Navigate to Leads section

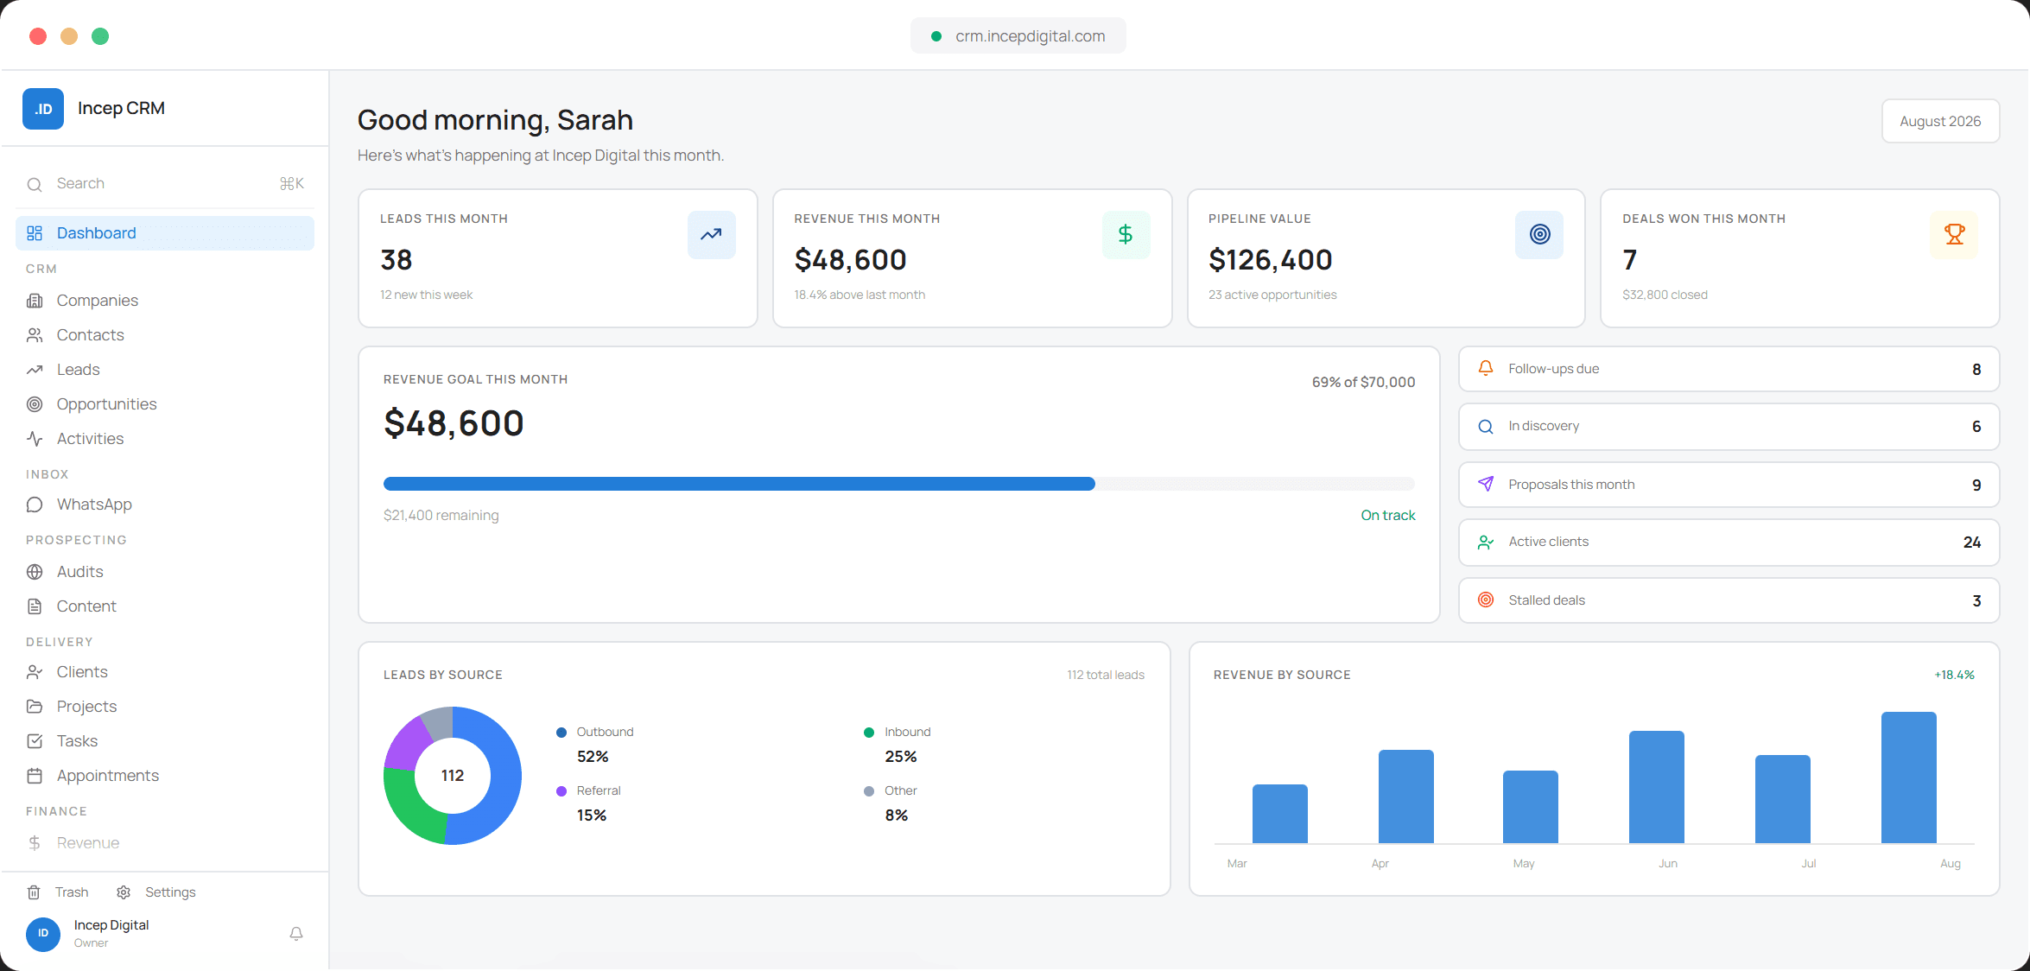(x=165, y=370)
